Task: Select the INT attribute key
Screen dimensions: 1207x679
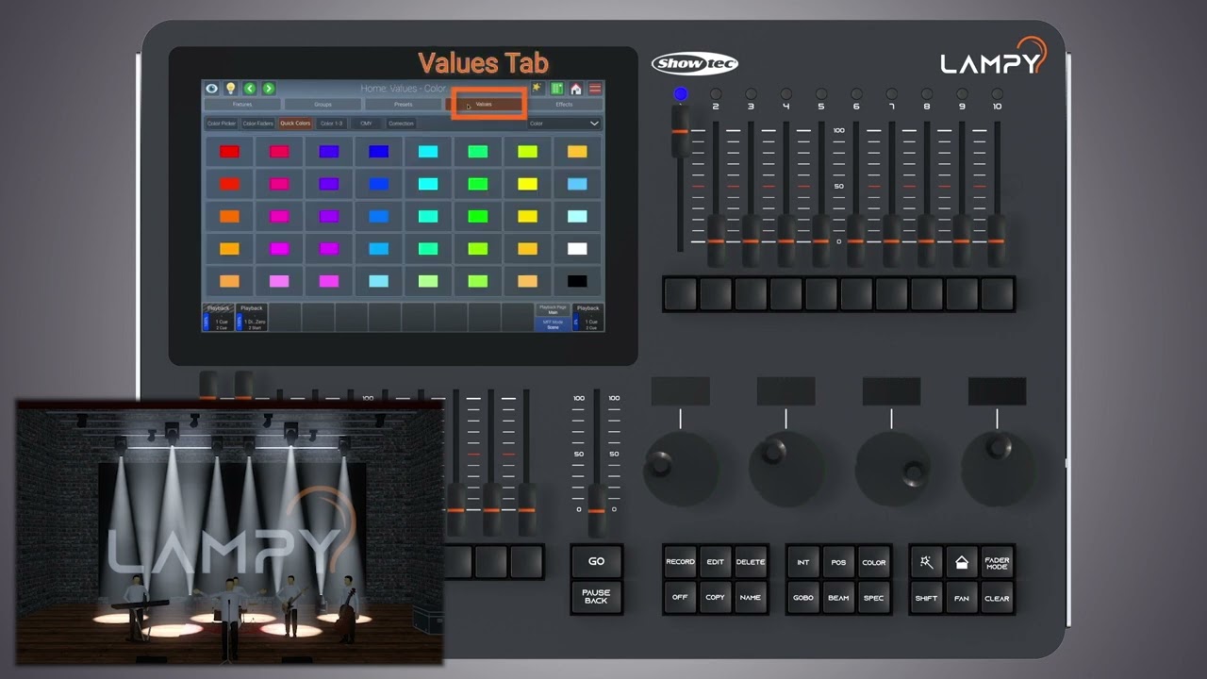Action: (x=803, y=562)
